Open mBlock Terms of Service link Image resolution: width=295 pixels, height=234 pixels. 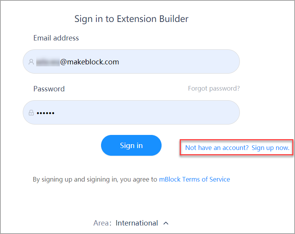point(194,179)
